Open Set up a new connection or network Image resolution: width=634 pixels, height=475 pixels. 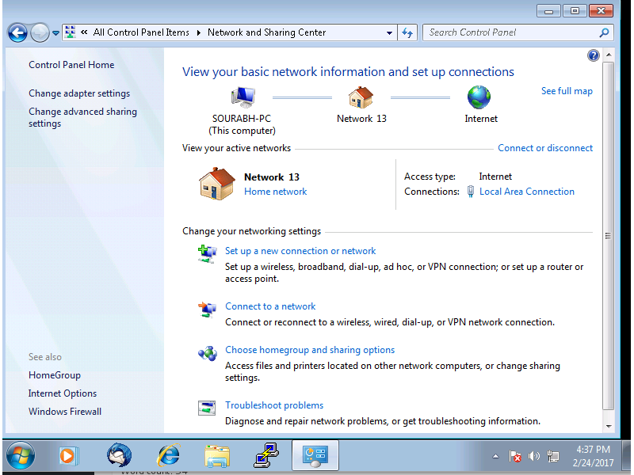click(x=300, y=251)
